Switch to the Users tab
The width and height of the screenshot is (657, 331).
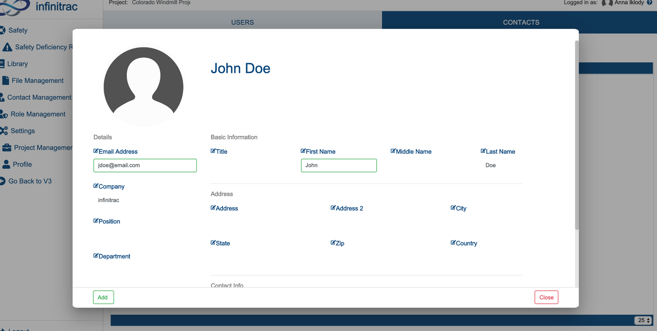[x=242, y=22]
